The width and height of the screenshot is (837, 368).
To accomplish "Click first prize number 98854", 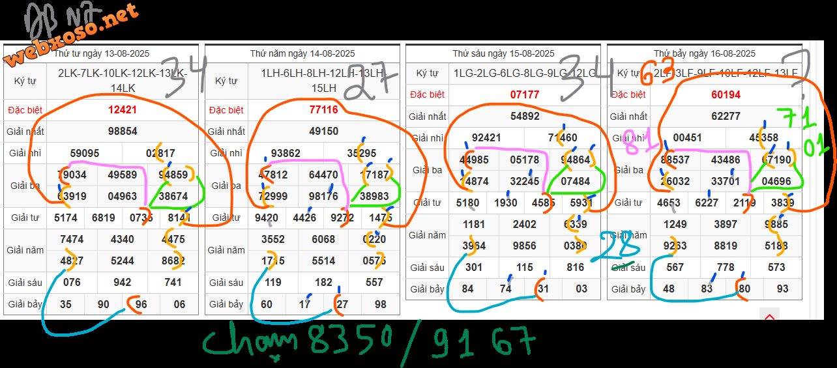I will [x=123, y=132].
